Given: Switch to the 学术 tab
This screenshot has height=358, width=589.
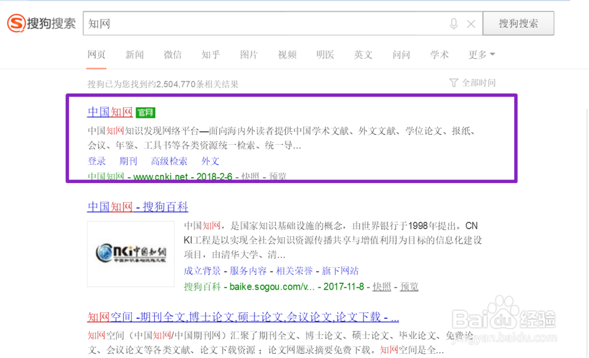Looking at the screenshot, I should 439,55.
